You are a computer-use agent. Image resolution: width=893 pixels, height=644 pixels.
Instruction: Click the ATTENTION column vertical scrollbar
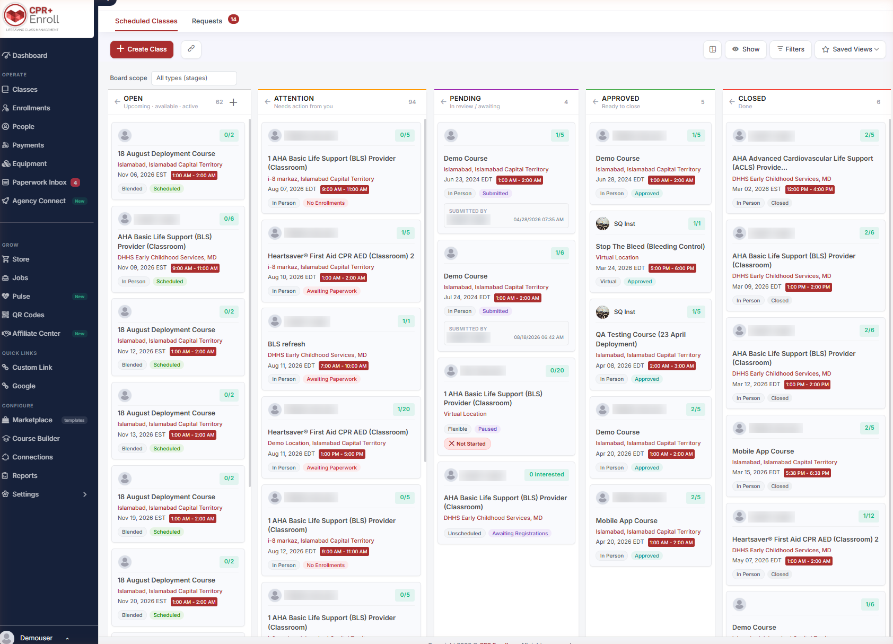pyautogui.click(x=425, y=291)
